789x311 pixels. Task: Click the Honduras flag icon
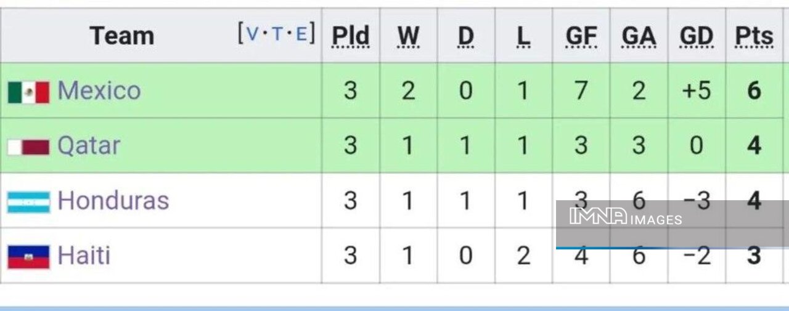[x=28, y=201]
